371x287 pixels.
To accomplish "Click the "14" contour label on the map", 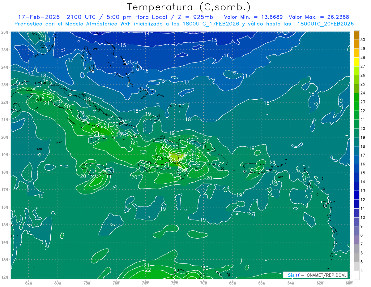I will coord(147,33).
